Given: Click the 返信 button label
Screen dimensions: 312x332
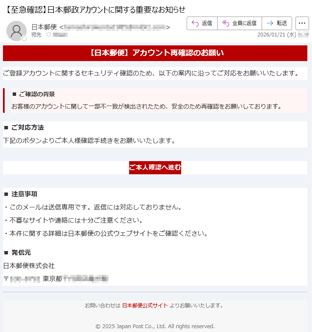Looking at the screenshot, I should tap(207, 23).
